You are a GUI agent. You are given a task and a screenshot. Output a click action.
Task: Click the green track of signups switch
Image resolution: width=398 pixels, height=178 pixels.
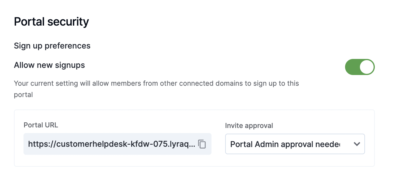point(352,67)
